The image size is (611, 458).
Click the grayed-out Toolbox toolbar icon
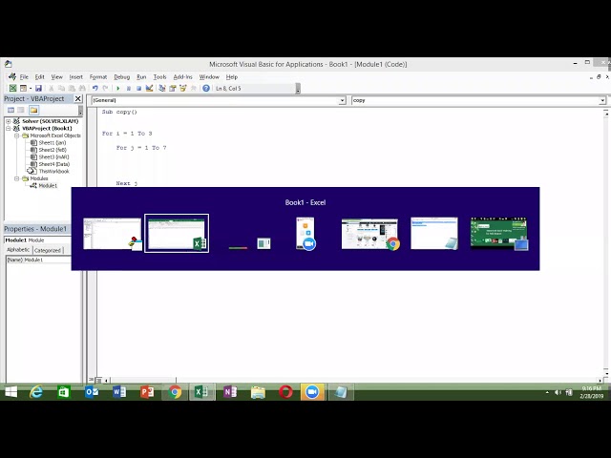pos(193,89)
